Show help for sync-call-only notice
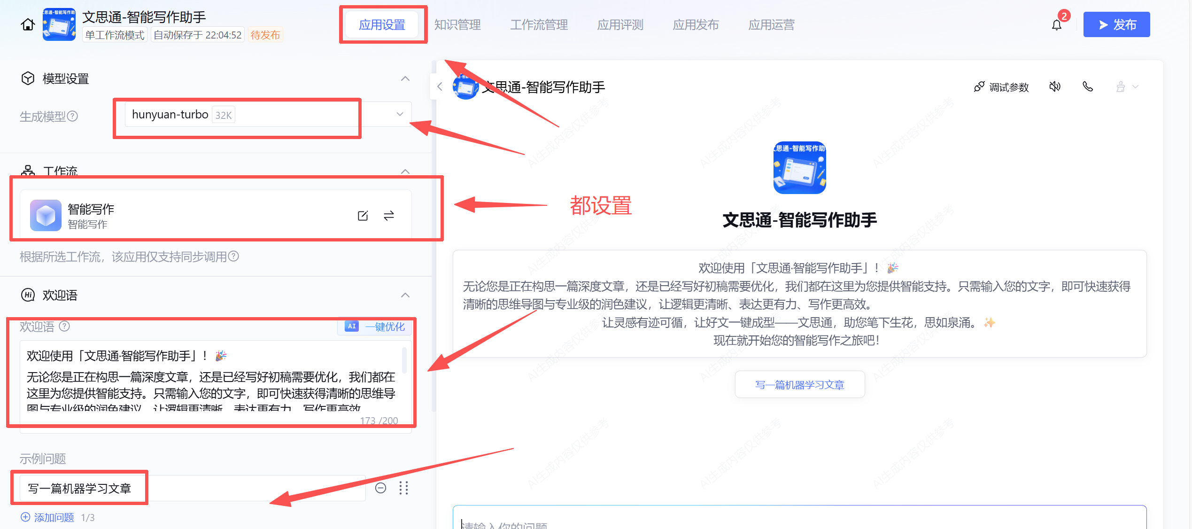The height and width of the screenshot is (529, 1192). [233, 257]
